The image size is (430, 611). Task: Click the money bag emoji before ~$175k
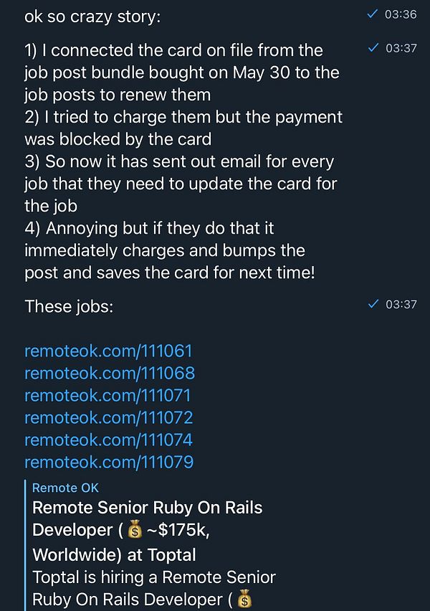coord(135,531)
